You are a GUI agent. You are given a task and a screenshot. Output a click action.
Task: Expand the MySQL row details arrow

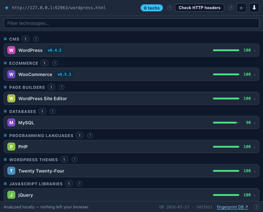(x=255, y=123)
